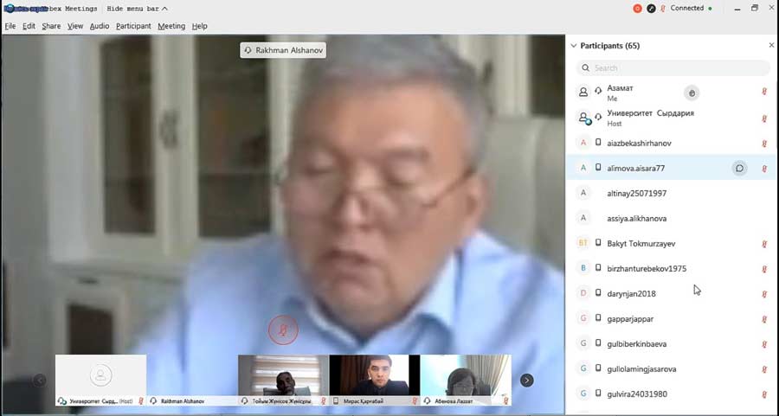Image resolution: width=779 pixels, height=416 pixels.
Task: Click the dark round icon beside recording indicator
Action: [x=651, y=8]
